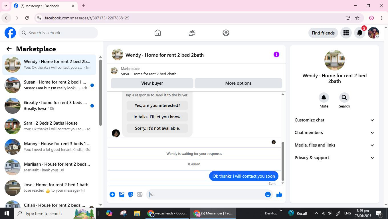Click the More options button

(x=238, y=83)
